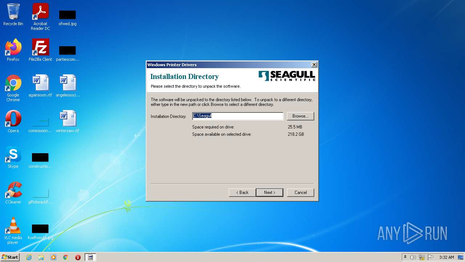Image resolution: width=465 pixels, height=262 pixels.
Task: Select the giftsbeautif... desktop file
Action: coord(40,196)
